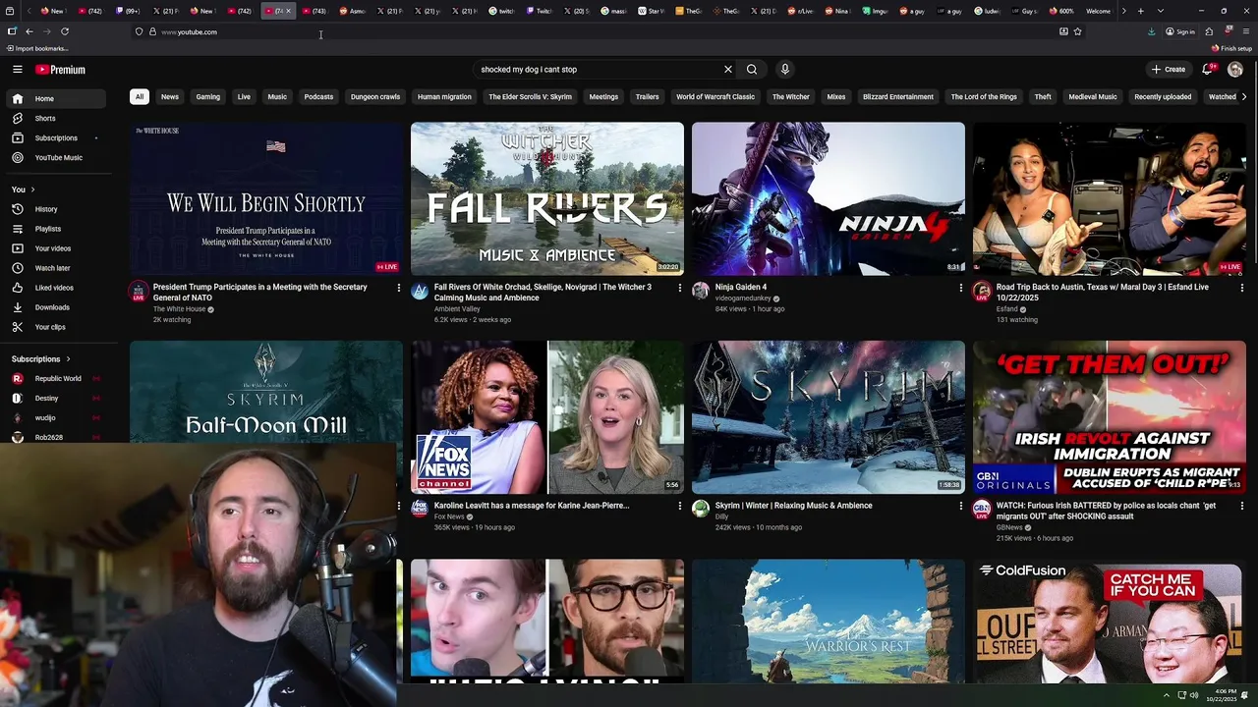This screenshot has height=707, width=1258.
Task: Open the browser tab list dropdown
Action: (x=1161, y=11)
